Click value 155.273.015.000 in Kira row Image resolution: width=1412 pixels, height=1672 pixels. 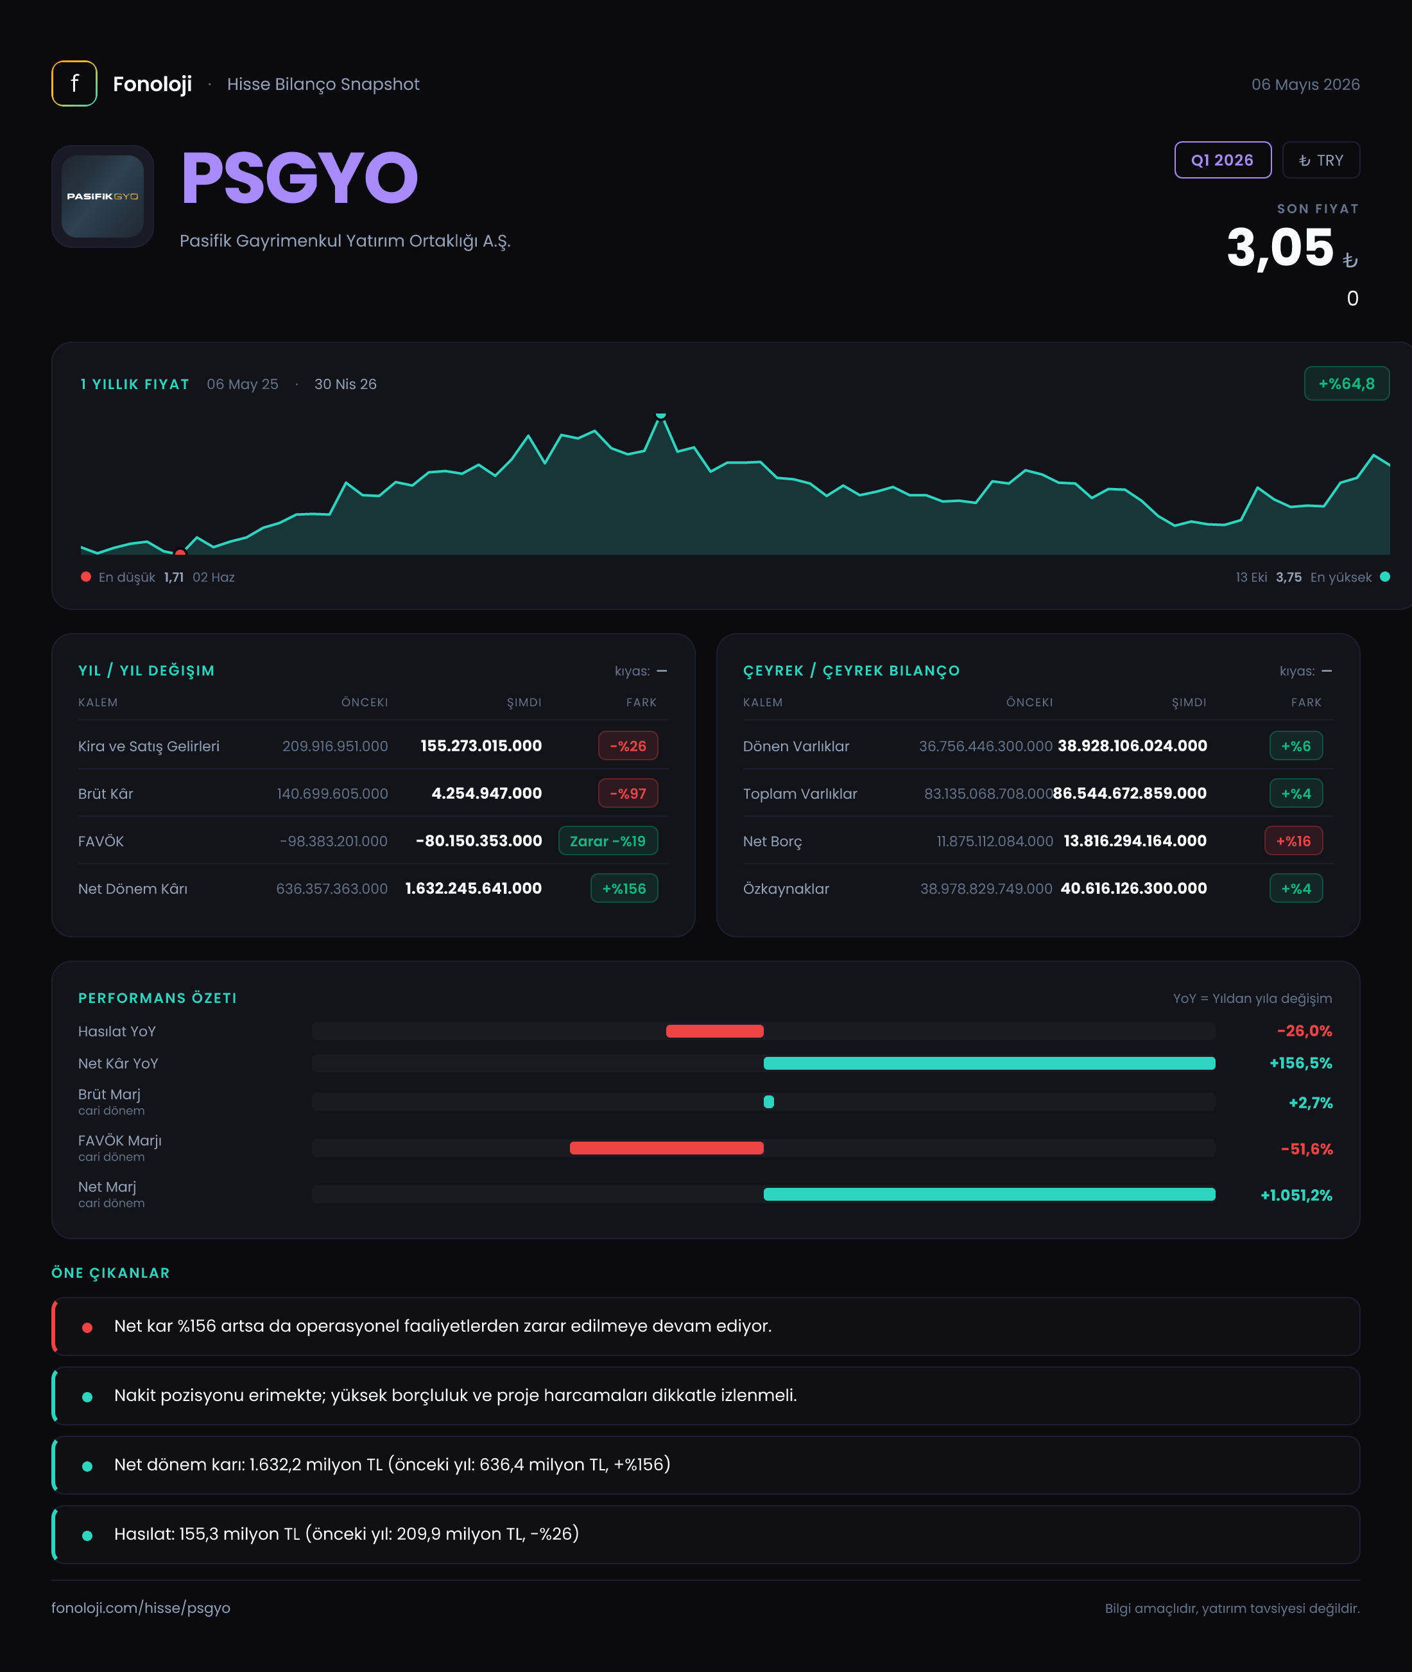481,745
